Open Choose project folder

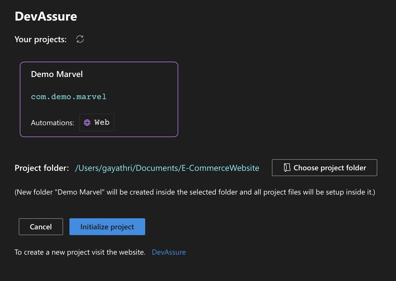point(324,168)
